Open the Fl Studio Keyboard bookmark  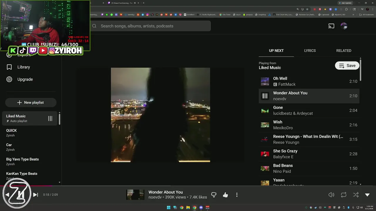pyautogui.click(x=206, y=15)
